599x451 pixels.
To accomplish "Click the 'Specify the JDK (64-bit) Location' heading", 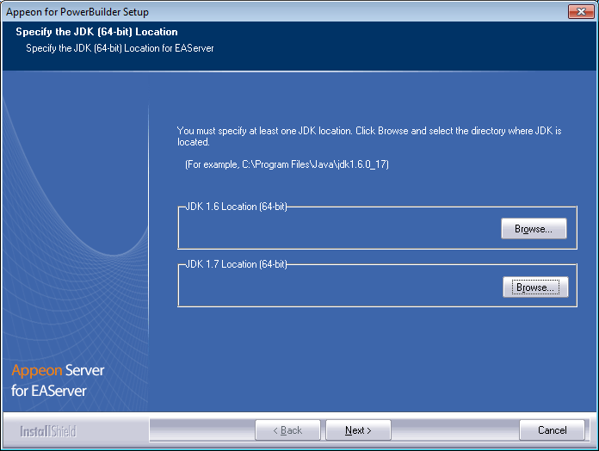I will coord(96,32).
